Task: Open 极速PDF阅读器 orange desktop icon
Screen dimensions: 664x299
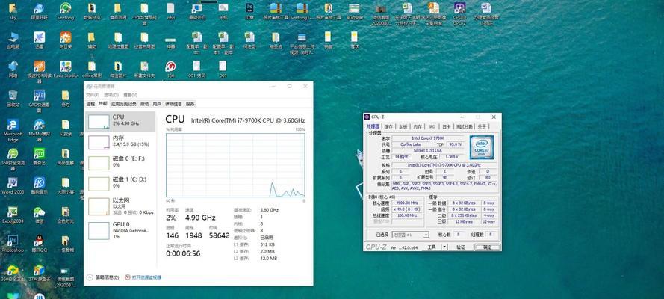Action: pos(39,72)
